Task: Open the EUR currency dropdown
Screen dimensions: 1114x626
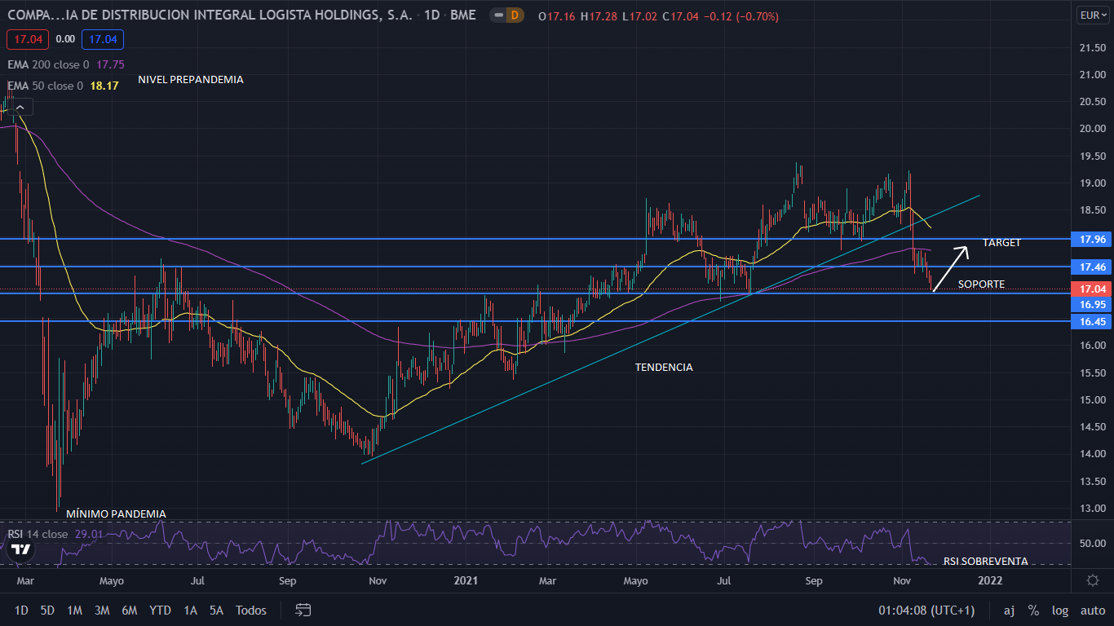Action: pos(1092,15)
